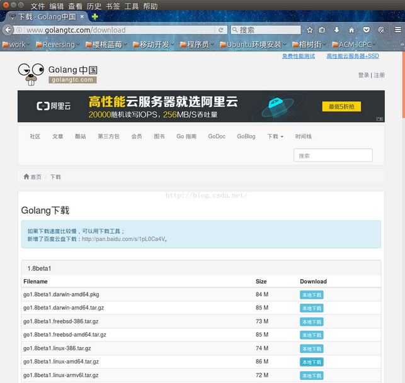Go to the 图书 section
Image resolution: width=405 pixels, height=383 pixels.
(159, 136)
